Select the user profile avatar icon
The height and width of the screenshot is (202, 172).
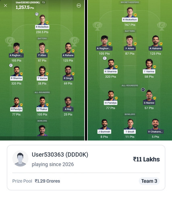20,159
